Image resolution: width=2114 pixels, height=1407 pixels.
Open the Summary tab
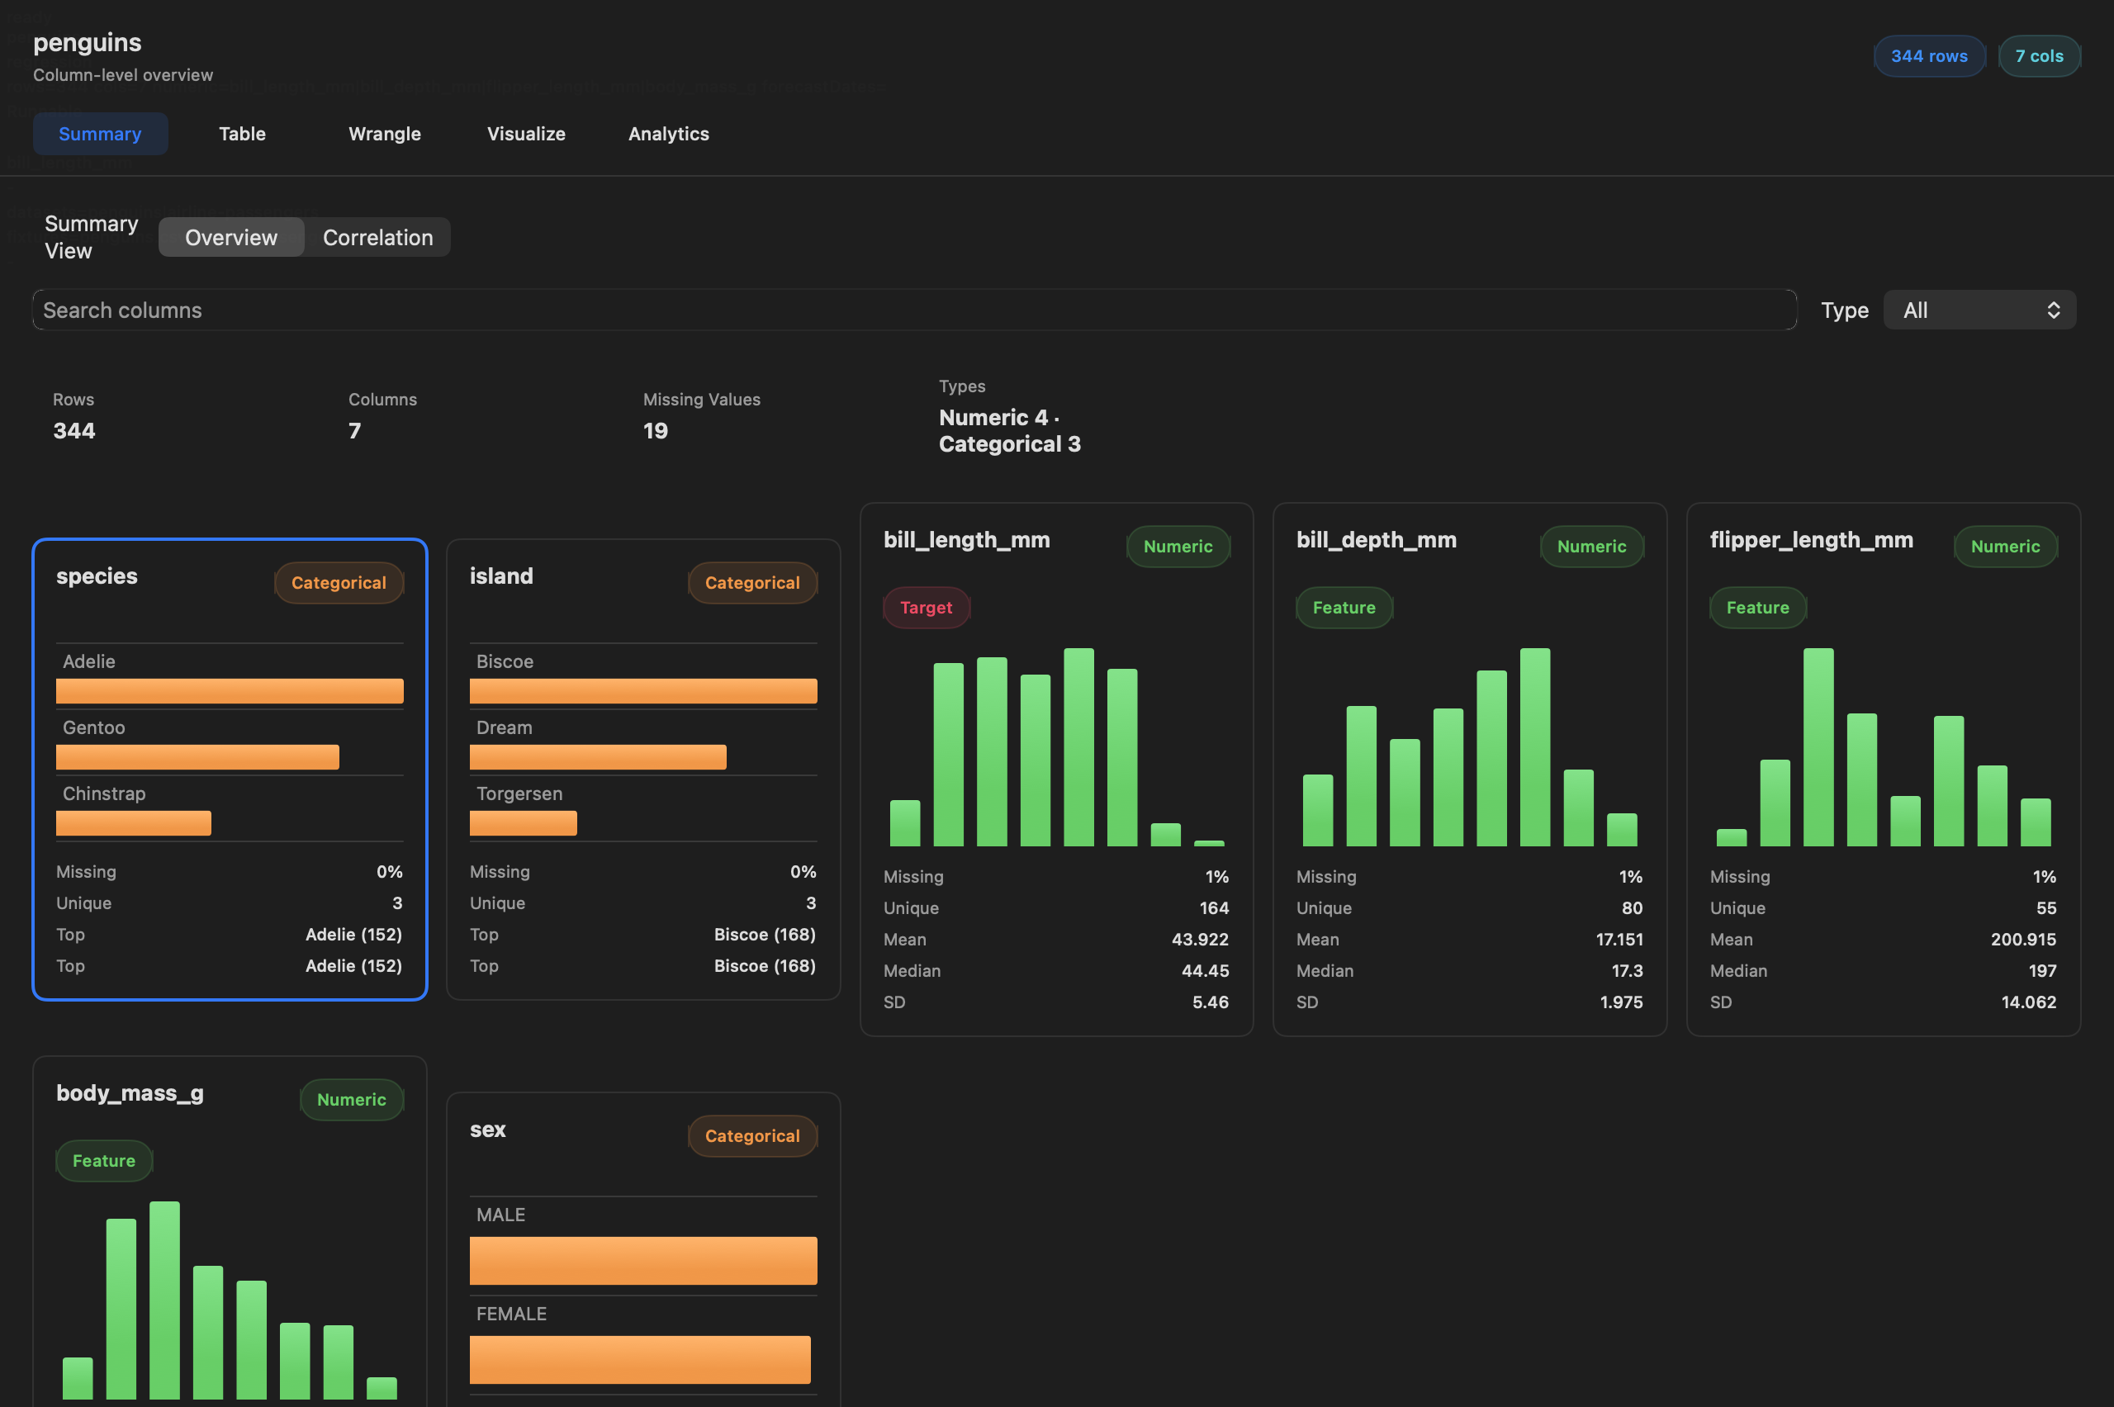pyautogui.click(x=100, y=134)
